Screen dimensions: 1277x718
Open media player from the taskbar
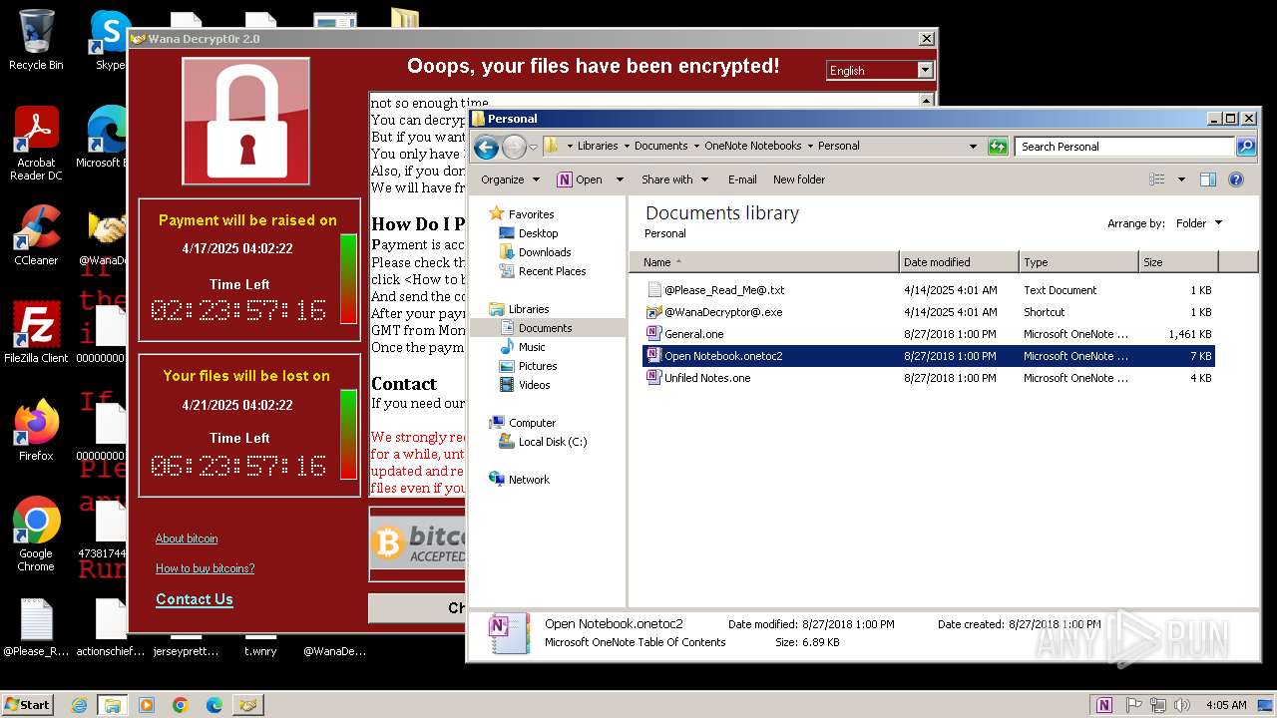[147, 705]
